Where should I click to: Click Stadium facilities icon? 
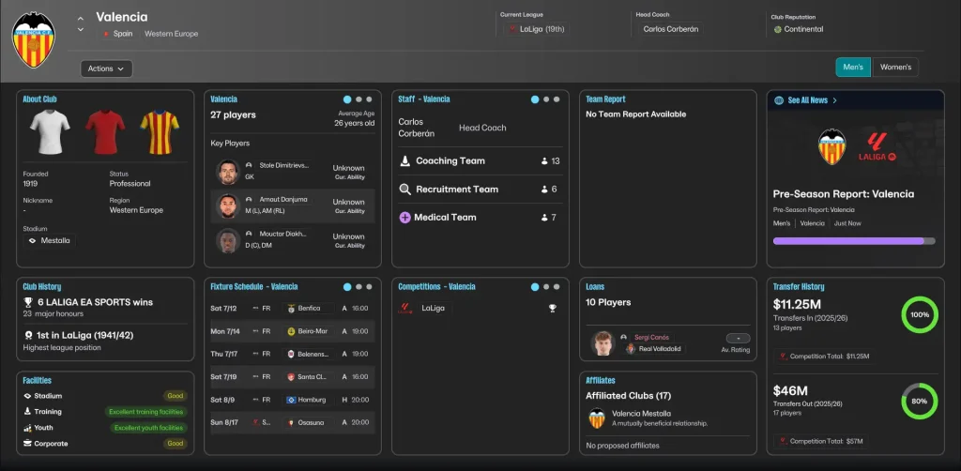[x=27, y=396]
